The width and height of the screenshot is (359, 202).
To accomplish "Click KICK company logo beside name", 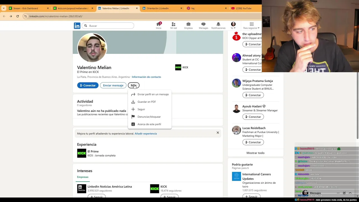I will [x=178, y=67].
